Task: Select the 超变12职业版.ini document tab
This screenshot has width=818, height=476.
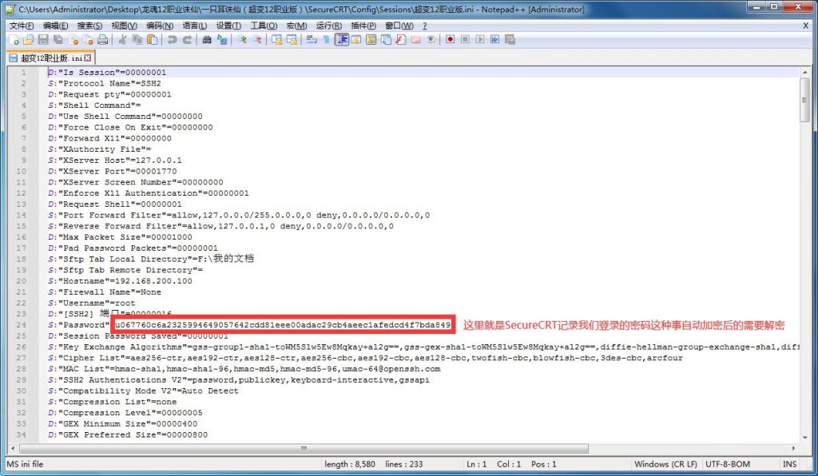Action: tap(50, 58)
